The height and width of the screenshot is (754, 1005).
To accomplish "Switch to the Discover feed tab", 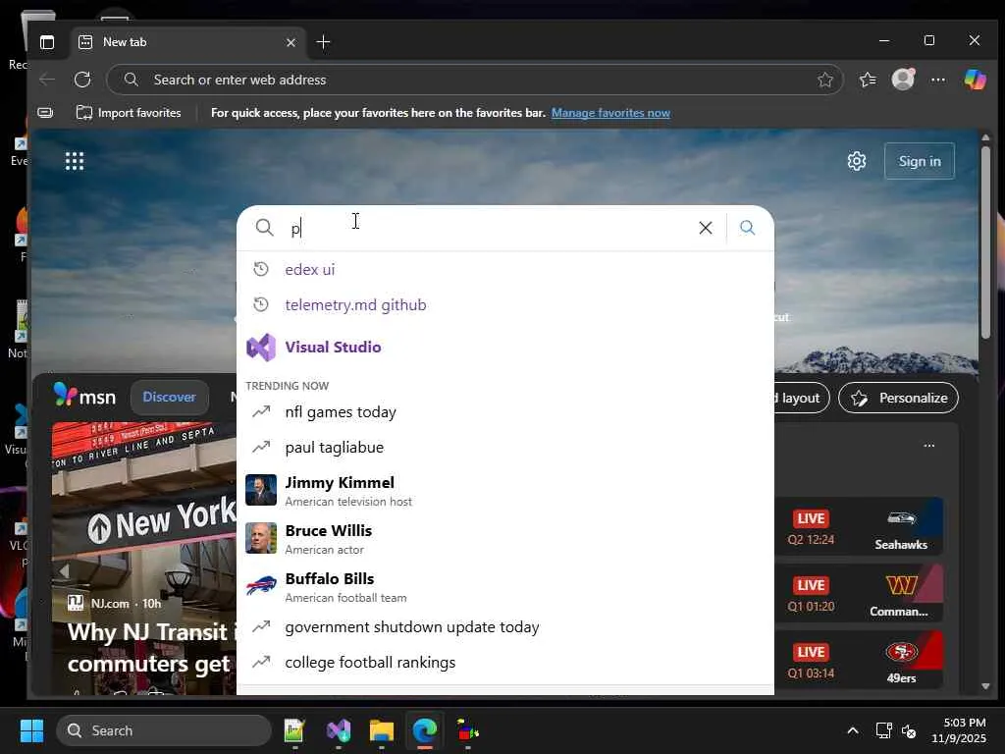I will 169,397.
